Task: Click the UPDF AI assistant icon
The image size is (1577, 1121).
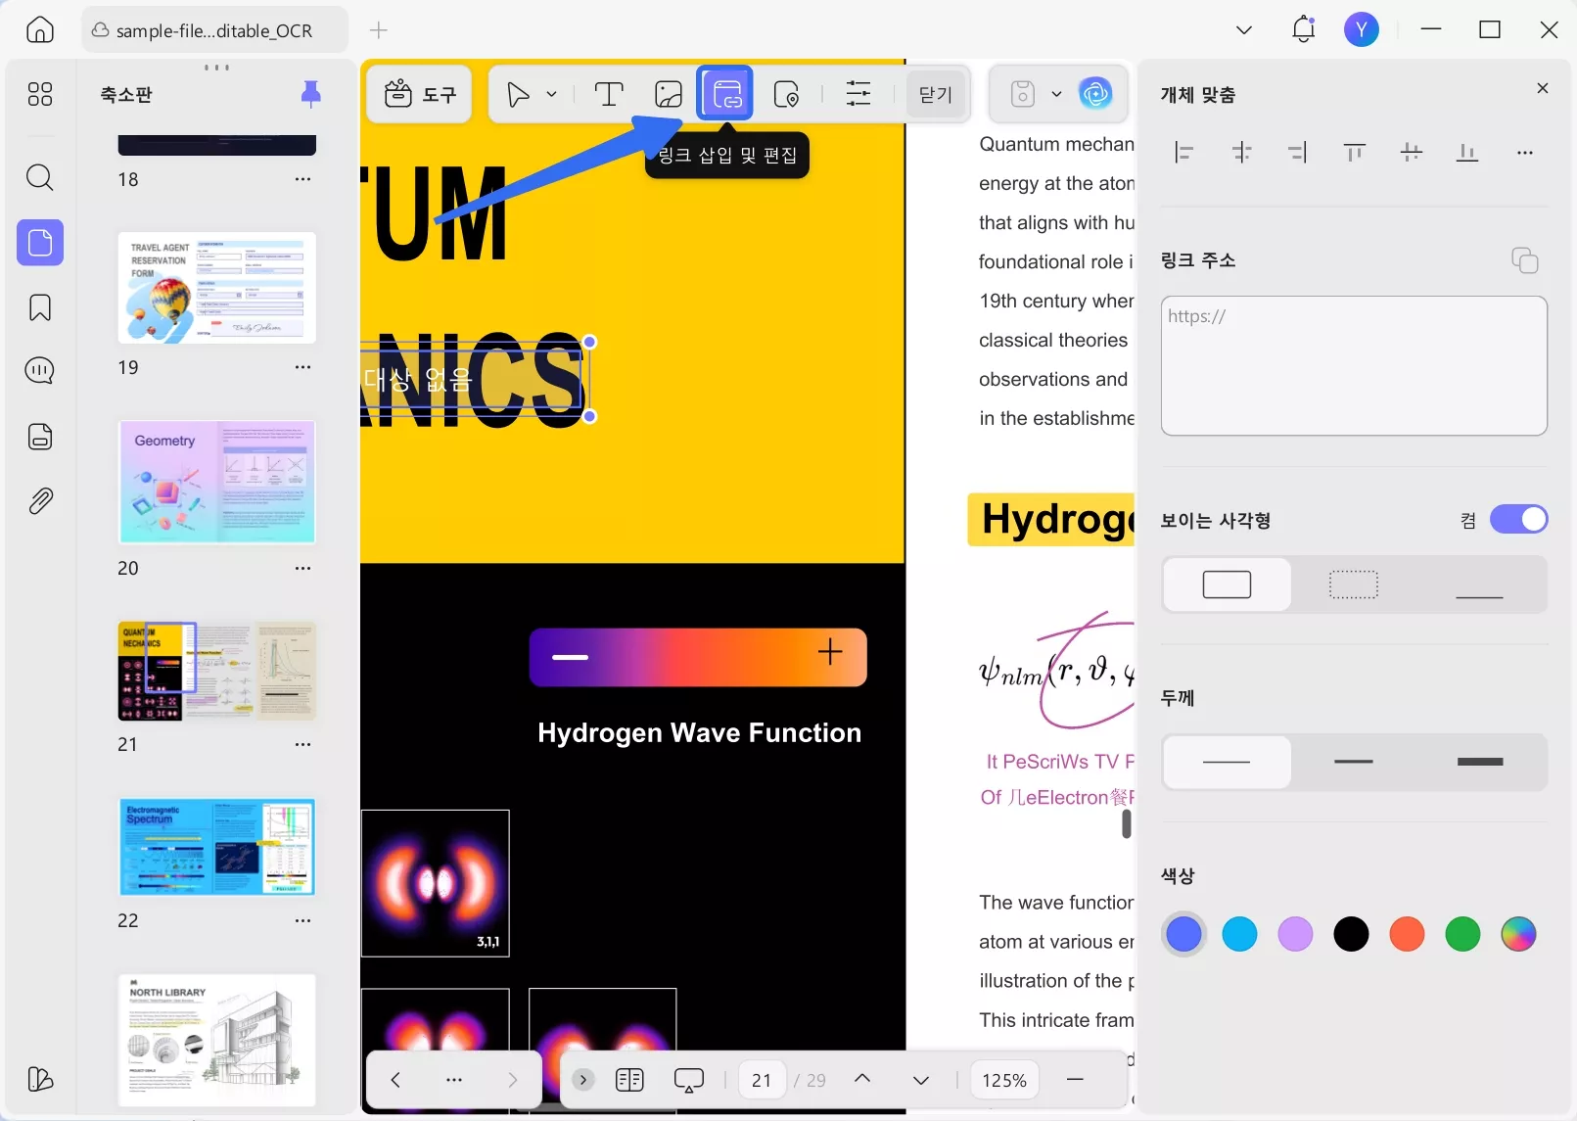Action: click(x=1095, y=94)
